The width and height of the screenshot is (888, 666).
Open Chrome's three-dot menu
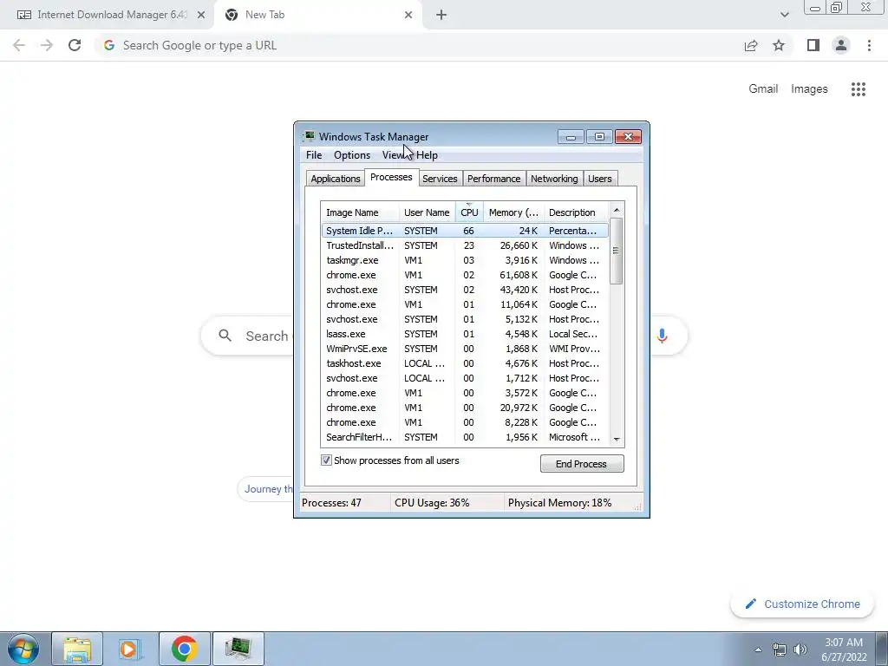click(x=869, y=45)
